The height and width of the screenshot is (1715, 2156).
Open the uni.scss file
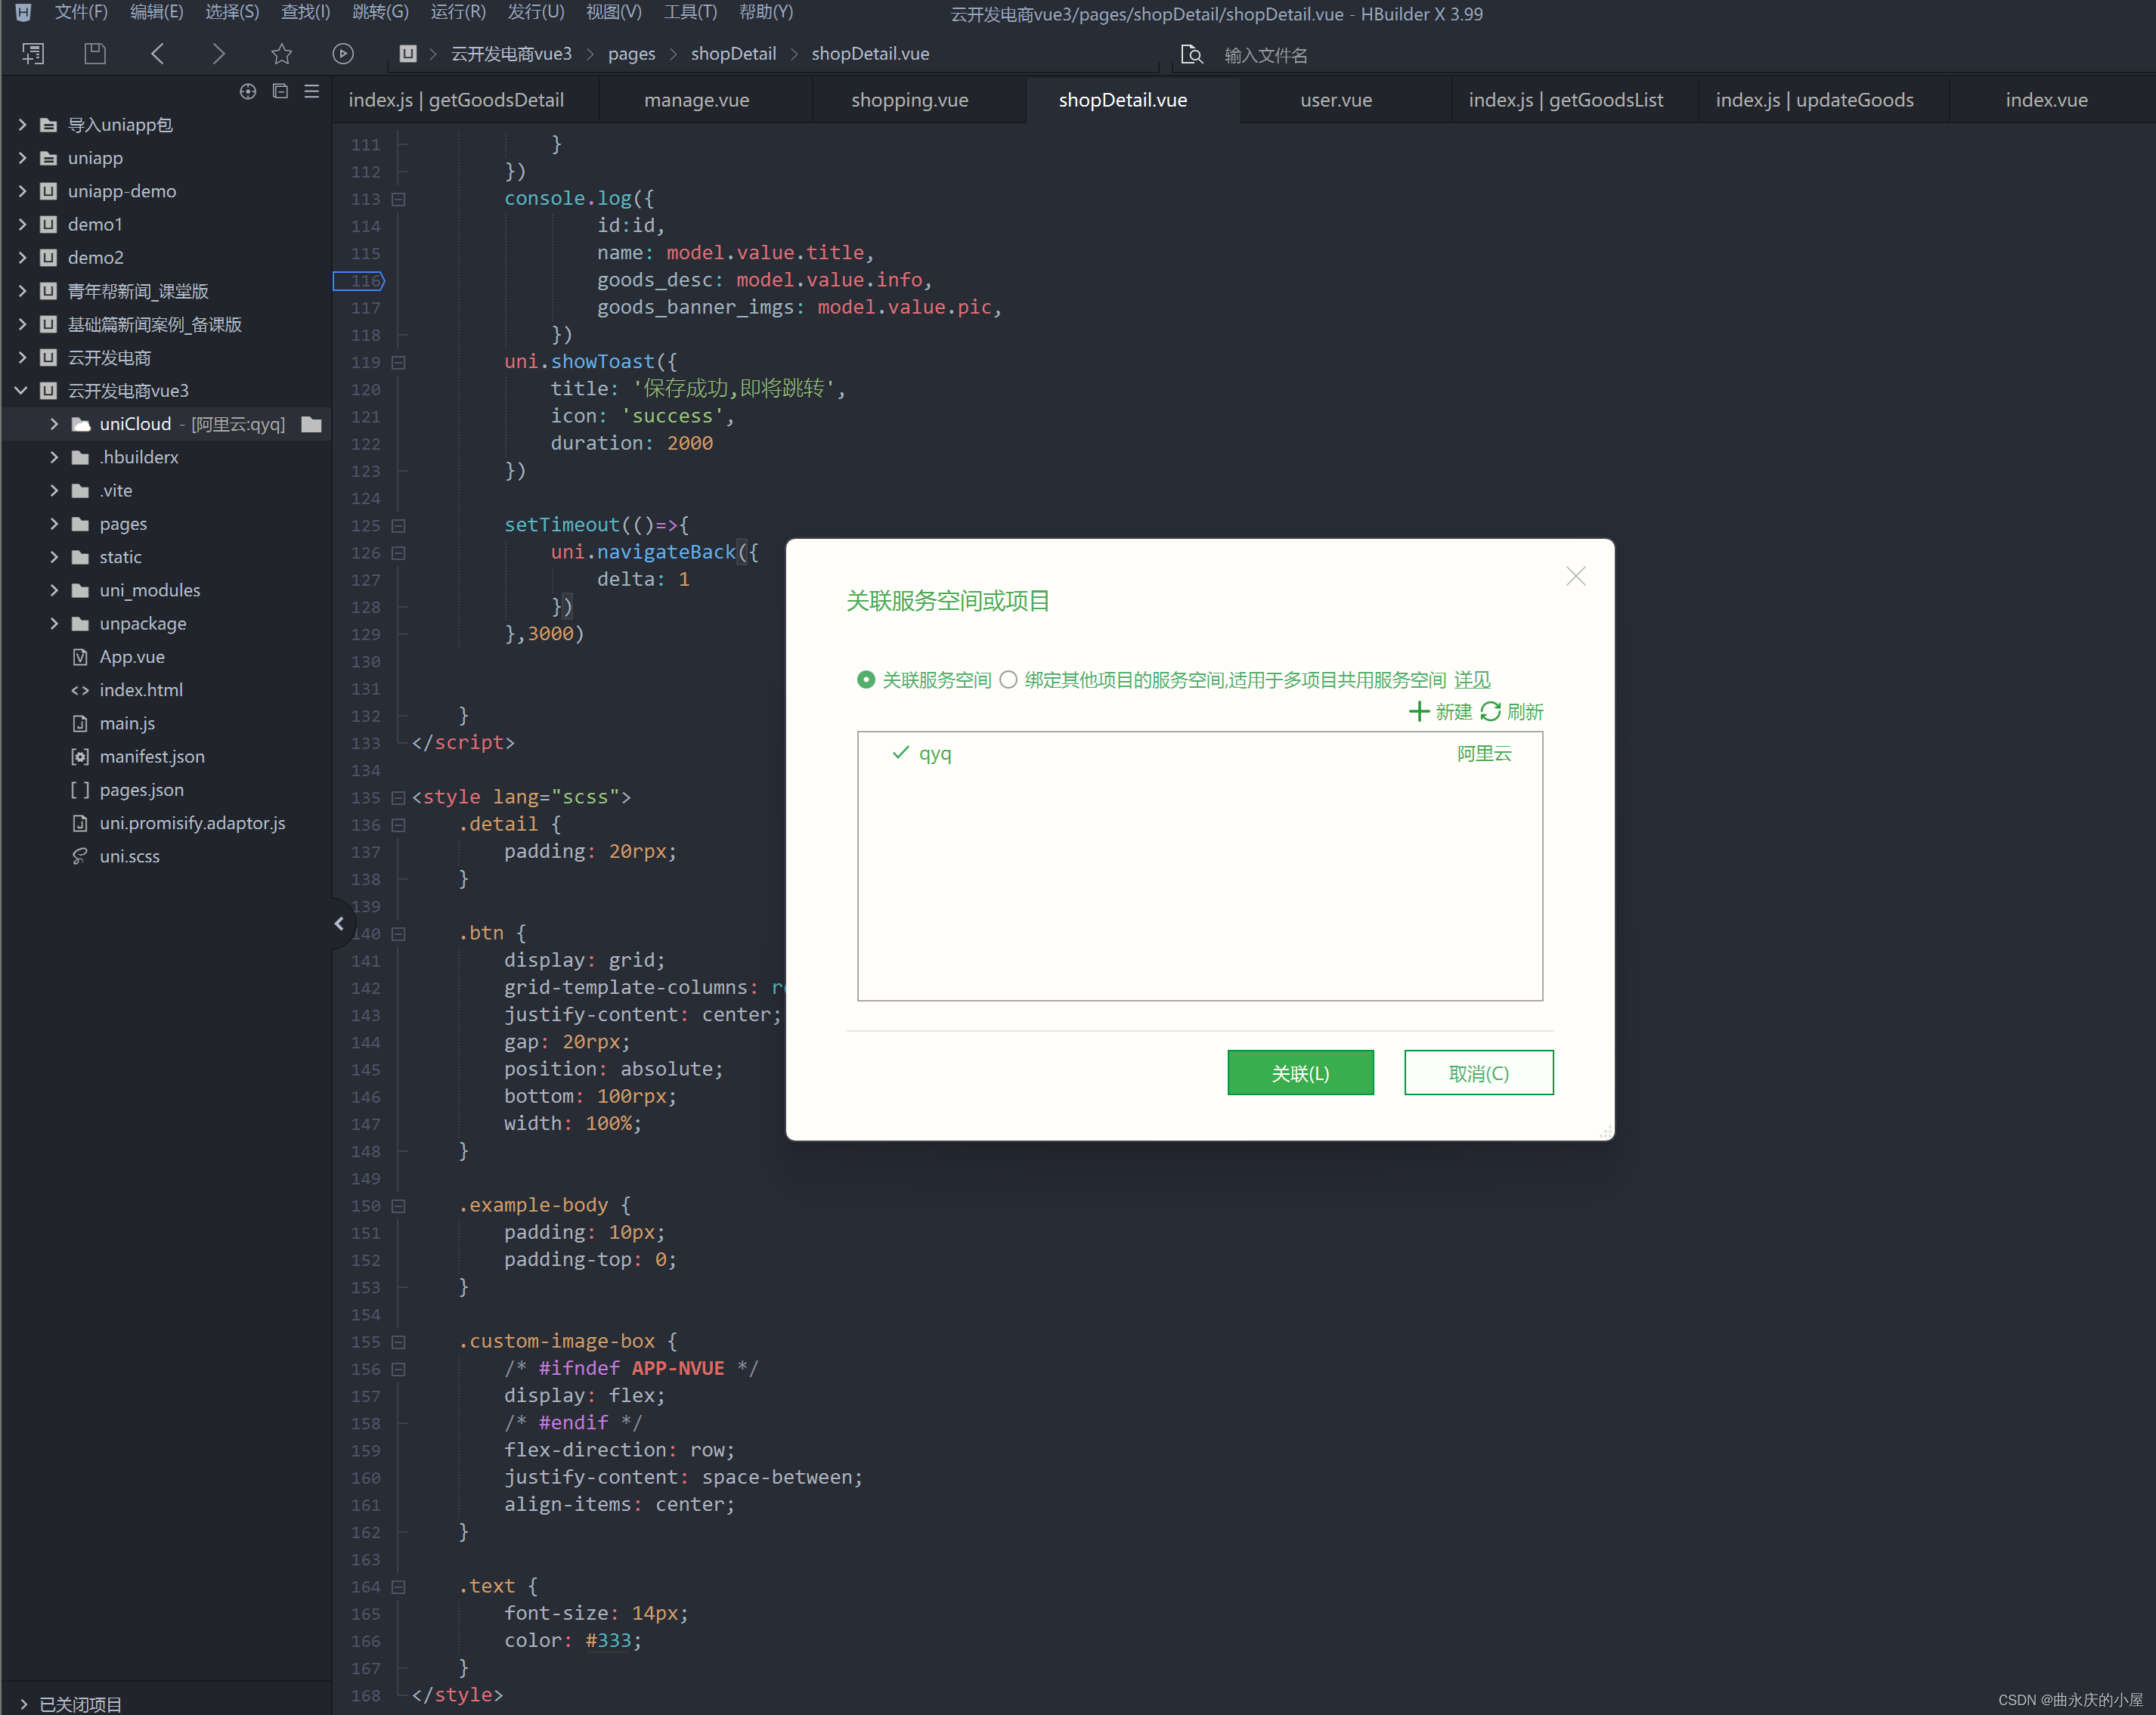click(x=129, y=856)
